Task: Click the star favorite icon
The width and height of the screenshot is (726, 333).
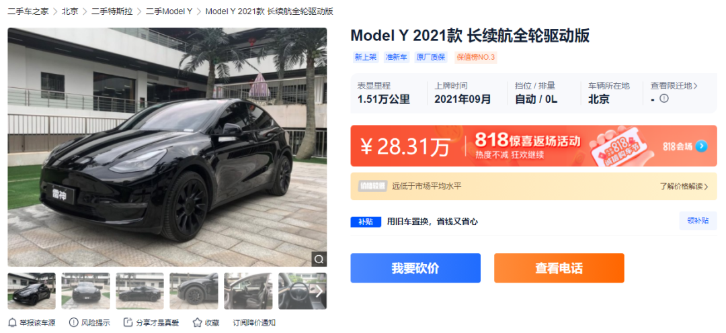Action: (x=197, y=322)
